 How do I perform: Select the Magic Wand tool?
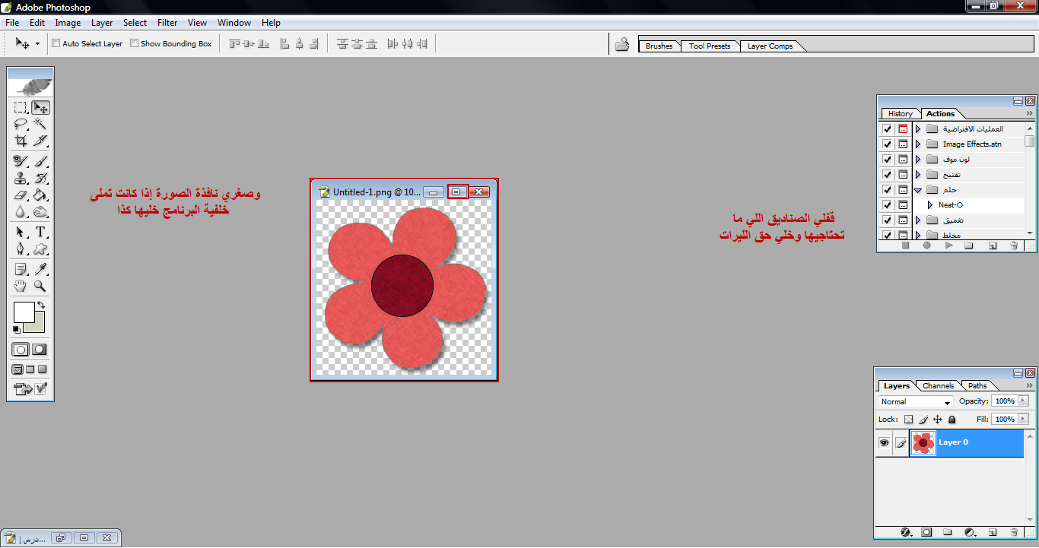tap(40, 124)
